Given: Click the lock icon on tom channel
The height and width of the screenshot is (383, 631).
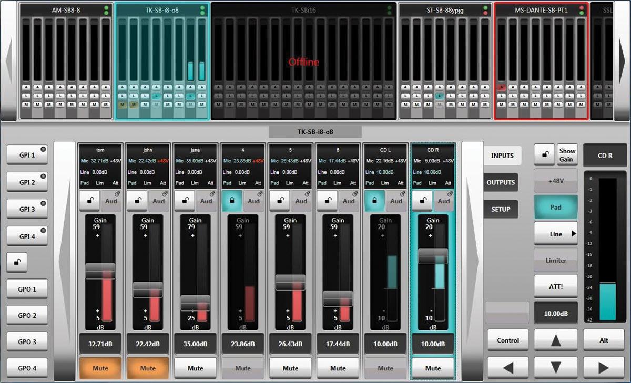Looking at the screenshot, I should [x=89, y=201].
